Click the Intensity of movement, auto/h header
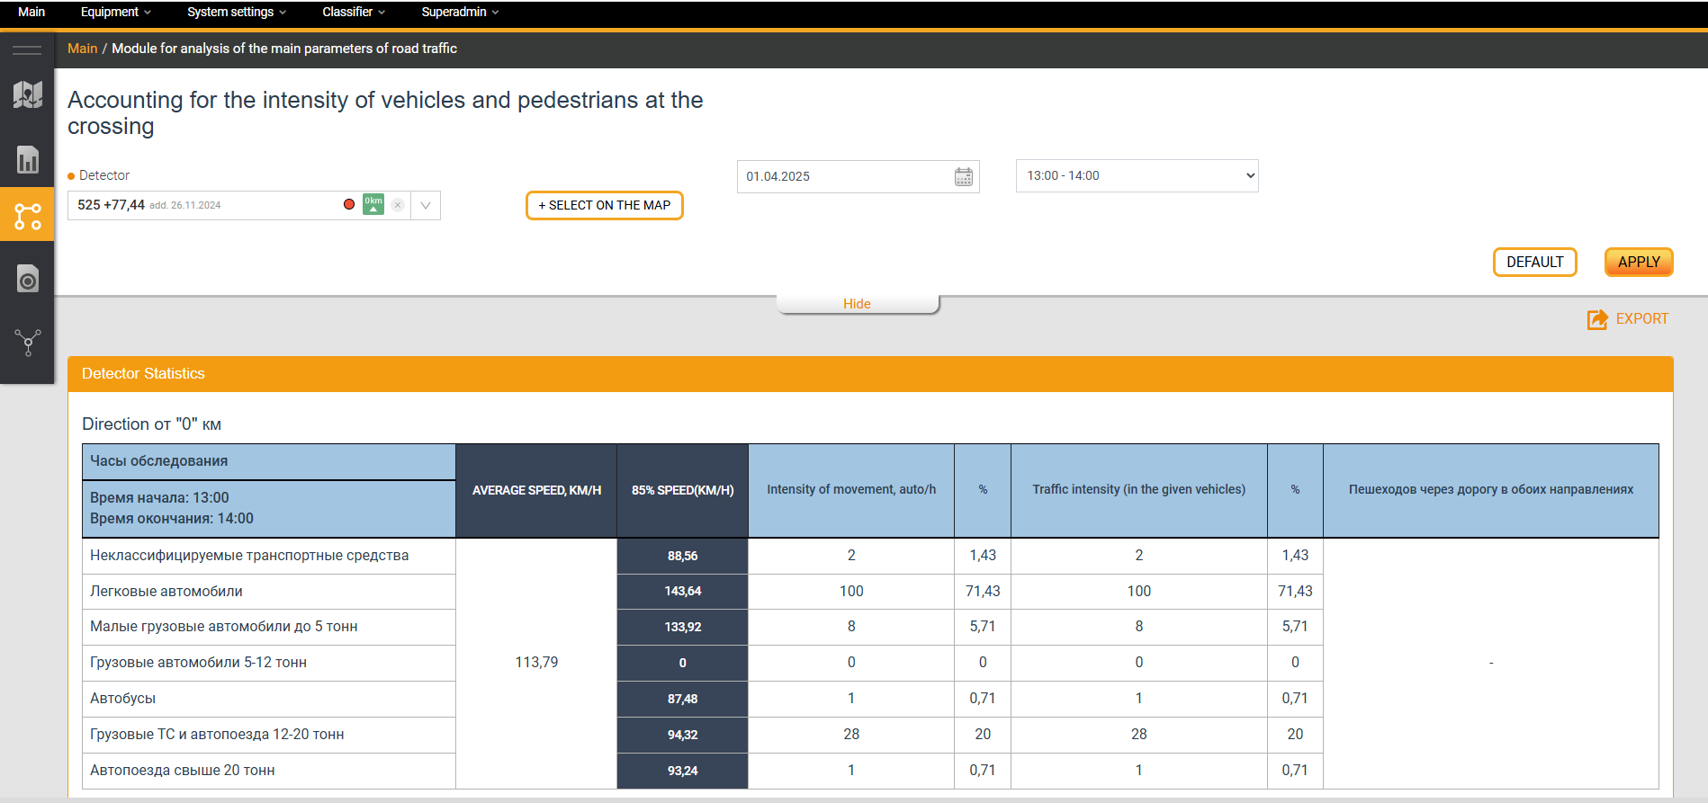 click(851, 490)
